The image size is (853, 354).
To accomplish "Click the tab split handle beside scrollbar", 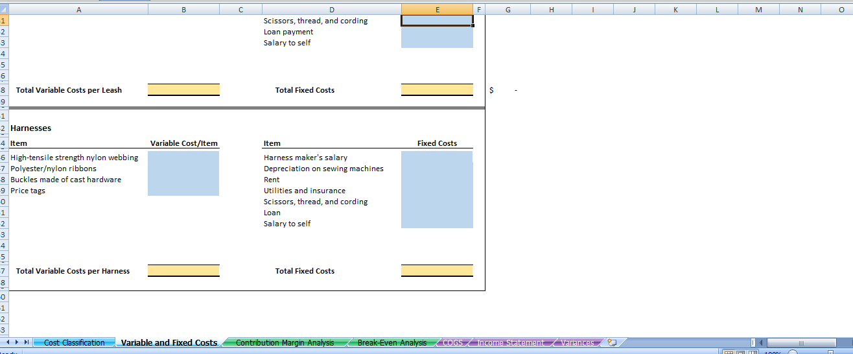I will coord(753,342).
